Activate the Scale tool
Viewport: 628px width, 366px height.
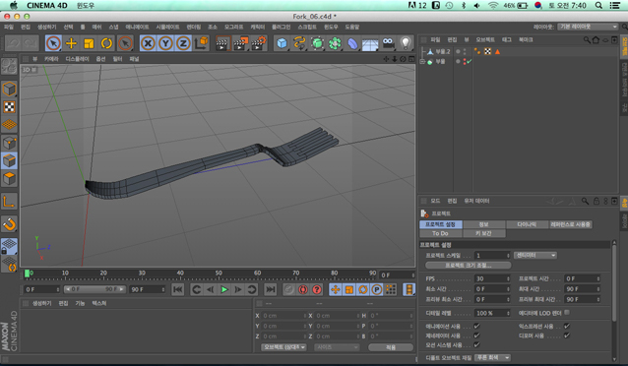point(89,43)
